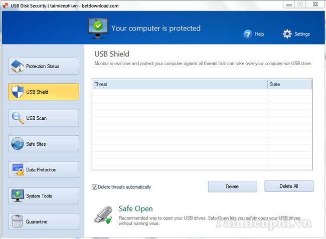Image resolution: width=326 pixels, height=239 pixels.
Task: Click the Data Protection padlock monitor icon
Action: pyautogui.click(x=18, y=170)
